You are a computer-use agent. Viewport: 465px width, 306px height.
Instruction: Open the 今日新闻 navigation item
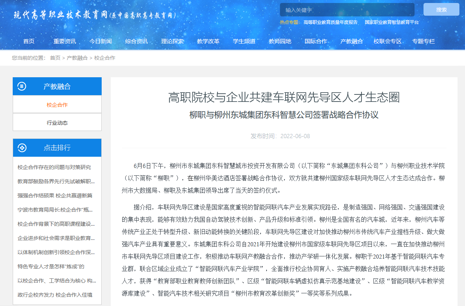coord(101,41)
